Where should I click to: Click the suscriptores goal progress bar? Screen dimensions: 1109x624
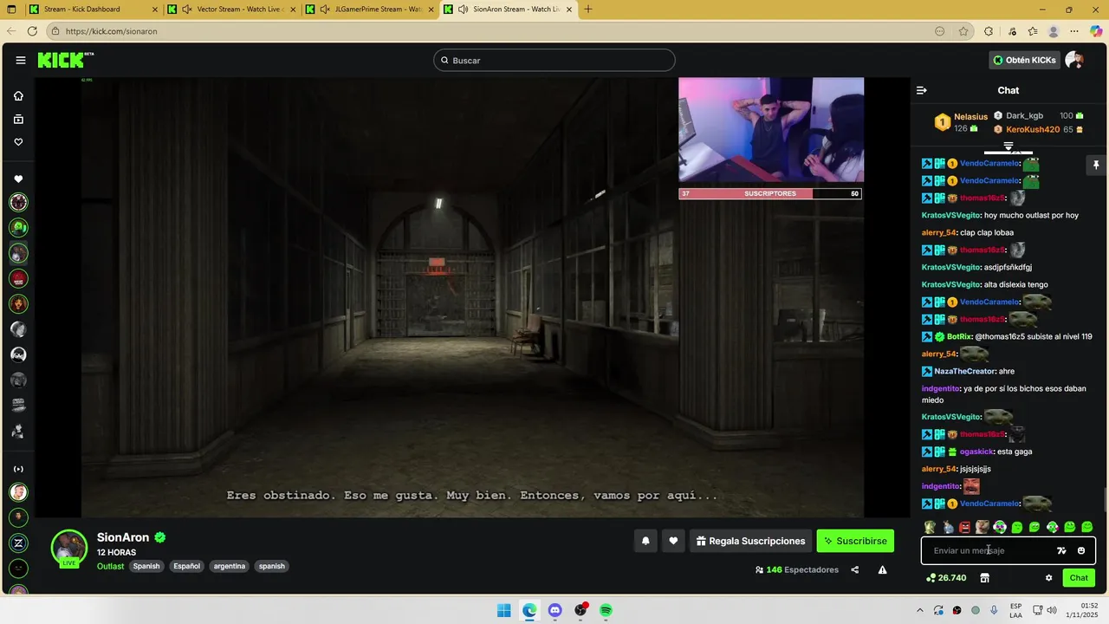pos(770,193)
